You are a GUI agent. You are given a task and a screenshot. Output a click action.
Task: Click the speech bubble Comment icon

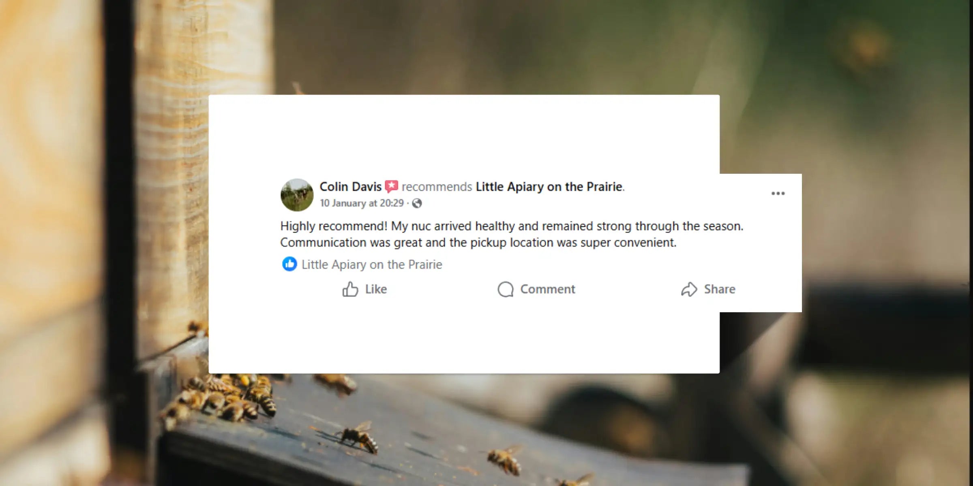pos(506,289)
